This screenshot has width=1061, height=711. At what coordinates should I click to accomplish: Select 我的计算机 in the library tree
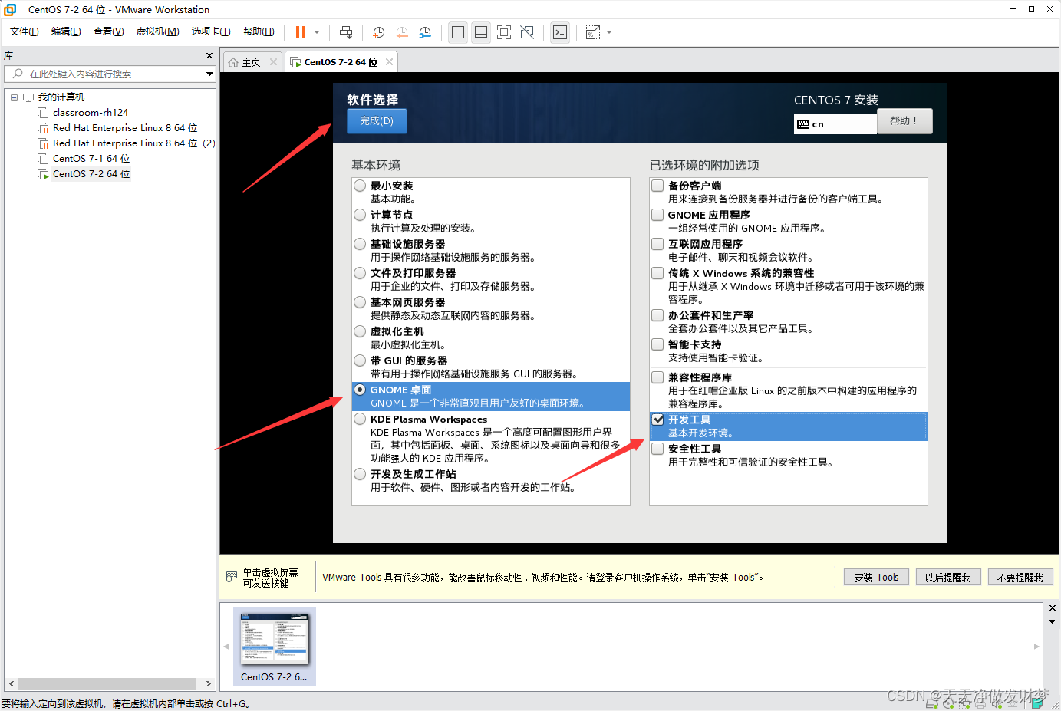point(61,97)
